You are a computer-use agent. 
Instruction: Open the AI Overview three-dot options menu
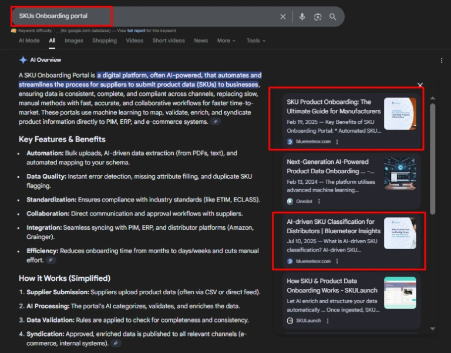click(x=442, y=60)
